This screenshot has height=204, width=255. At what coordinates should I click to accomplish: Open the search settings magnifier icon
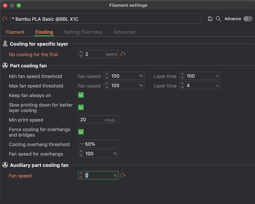218,19
